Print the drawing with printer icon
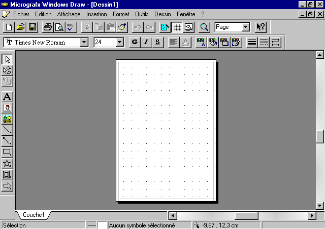 [x=48, y=27]
